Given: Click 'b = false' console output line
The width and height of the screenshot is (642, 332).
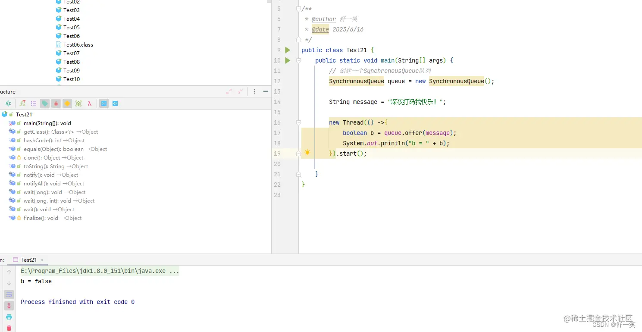Looking at the screenshot, I should click(36, 281).
